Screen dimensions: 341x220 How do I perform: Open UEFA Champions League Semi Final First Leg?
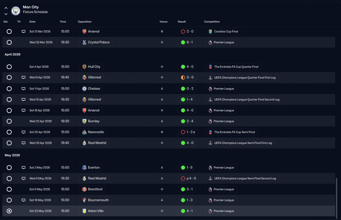240,143
